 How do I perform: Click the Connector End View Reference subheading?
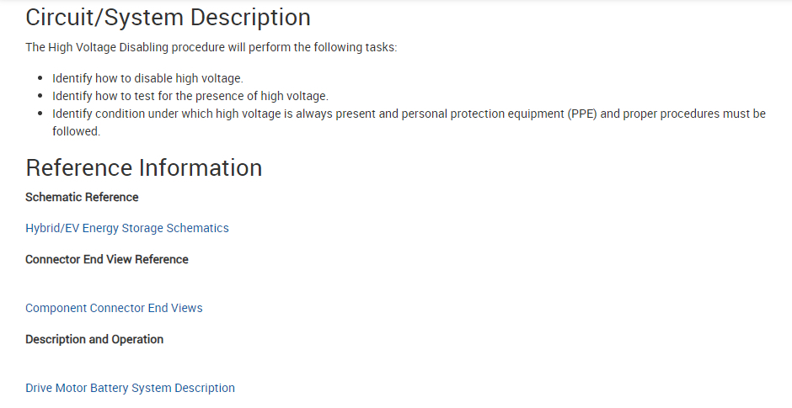coord(107,259)
